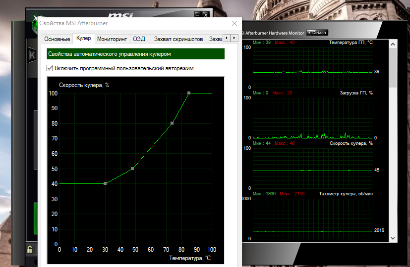Image resolution: width=410 pixels, height=267 pixels.
Task: Open the Мониторинг tab
Action: (x=112, y=39)
